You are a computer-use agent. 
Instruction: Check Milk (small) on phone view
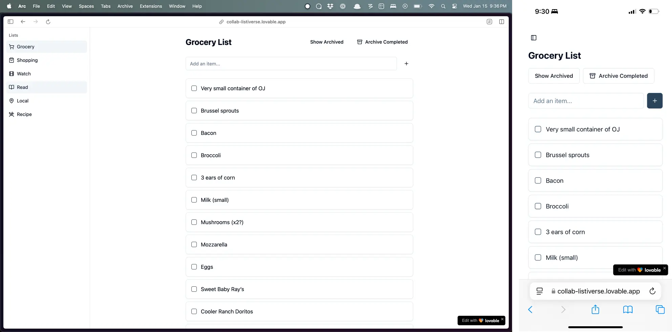[538, 258]
